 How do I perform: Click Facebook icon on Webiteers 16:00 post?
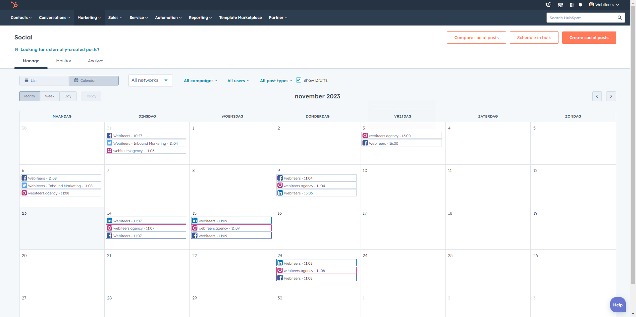point(365,143)
